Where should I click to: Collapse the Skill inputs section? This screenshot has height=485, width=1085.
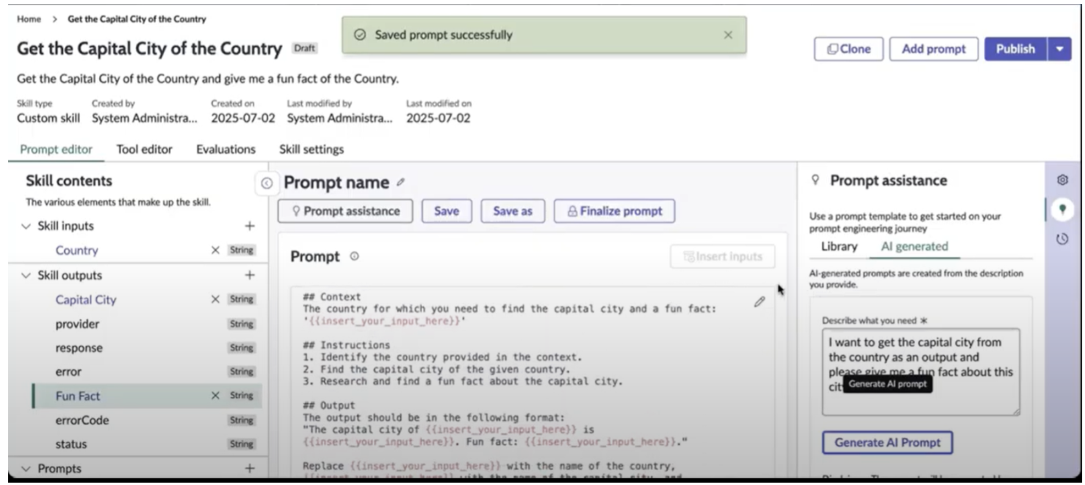coord(26,226)
